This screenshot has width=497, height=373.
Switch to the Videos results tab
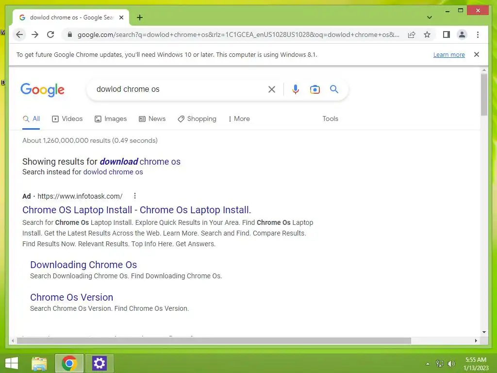tap(67, 119)
